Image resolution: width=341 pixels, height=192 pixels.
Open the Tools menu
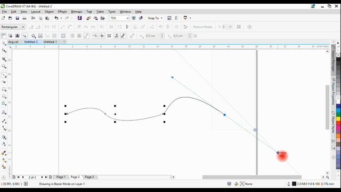tap(112, 12)
